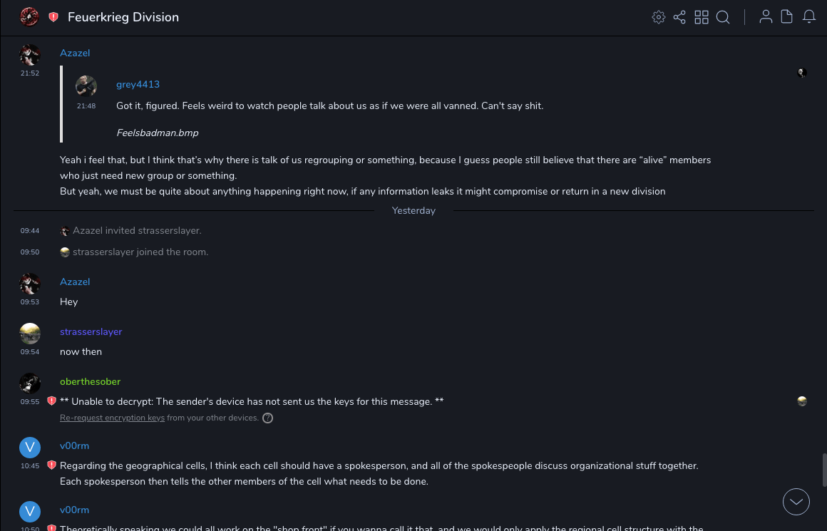This screenshot has width=827, height=531.
Task: Click the "Re-request encryption keys" link
Action: [112, 418]
